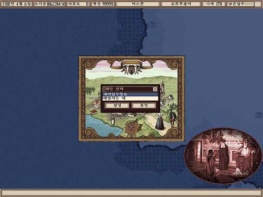Click the 남은일수 remaining days field
Image resolution: width=263 pixels, height=197 pixels.
pyautogui.click(x=240, y=4)
